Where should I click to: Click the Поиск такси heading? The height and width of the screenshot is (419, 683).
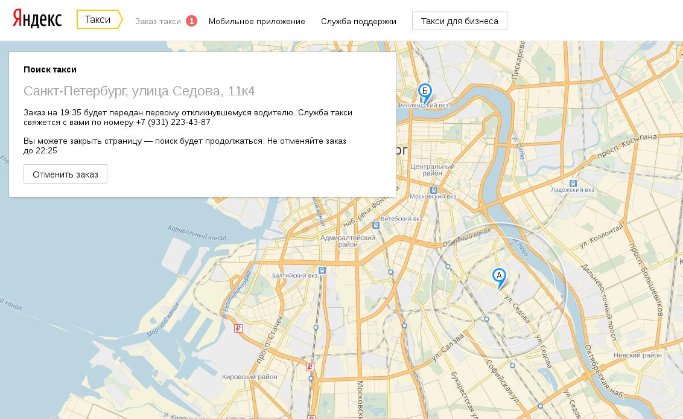coord(50,69)
